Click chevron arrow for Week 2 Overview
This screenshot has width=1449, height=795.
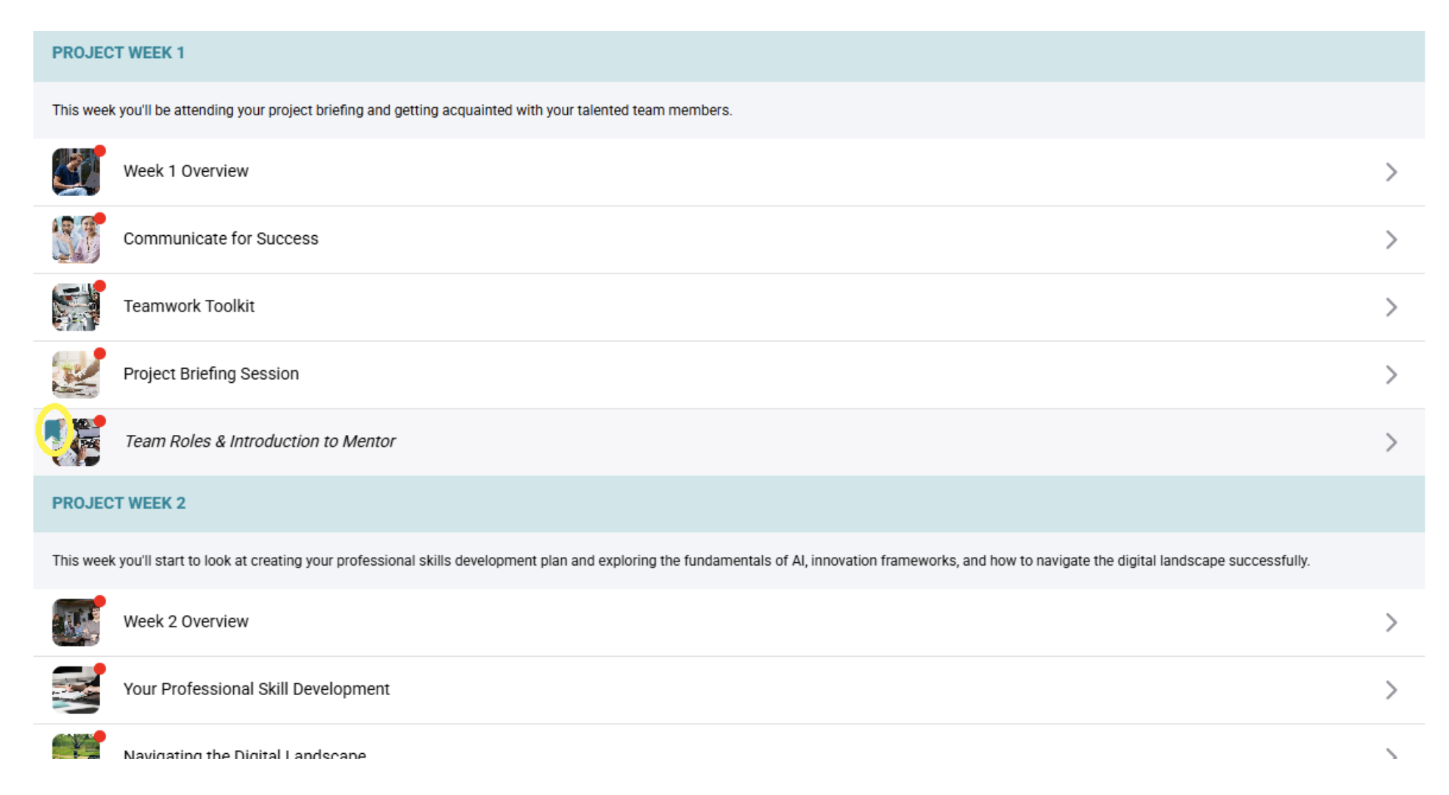pos(1390,622)
